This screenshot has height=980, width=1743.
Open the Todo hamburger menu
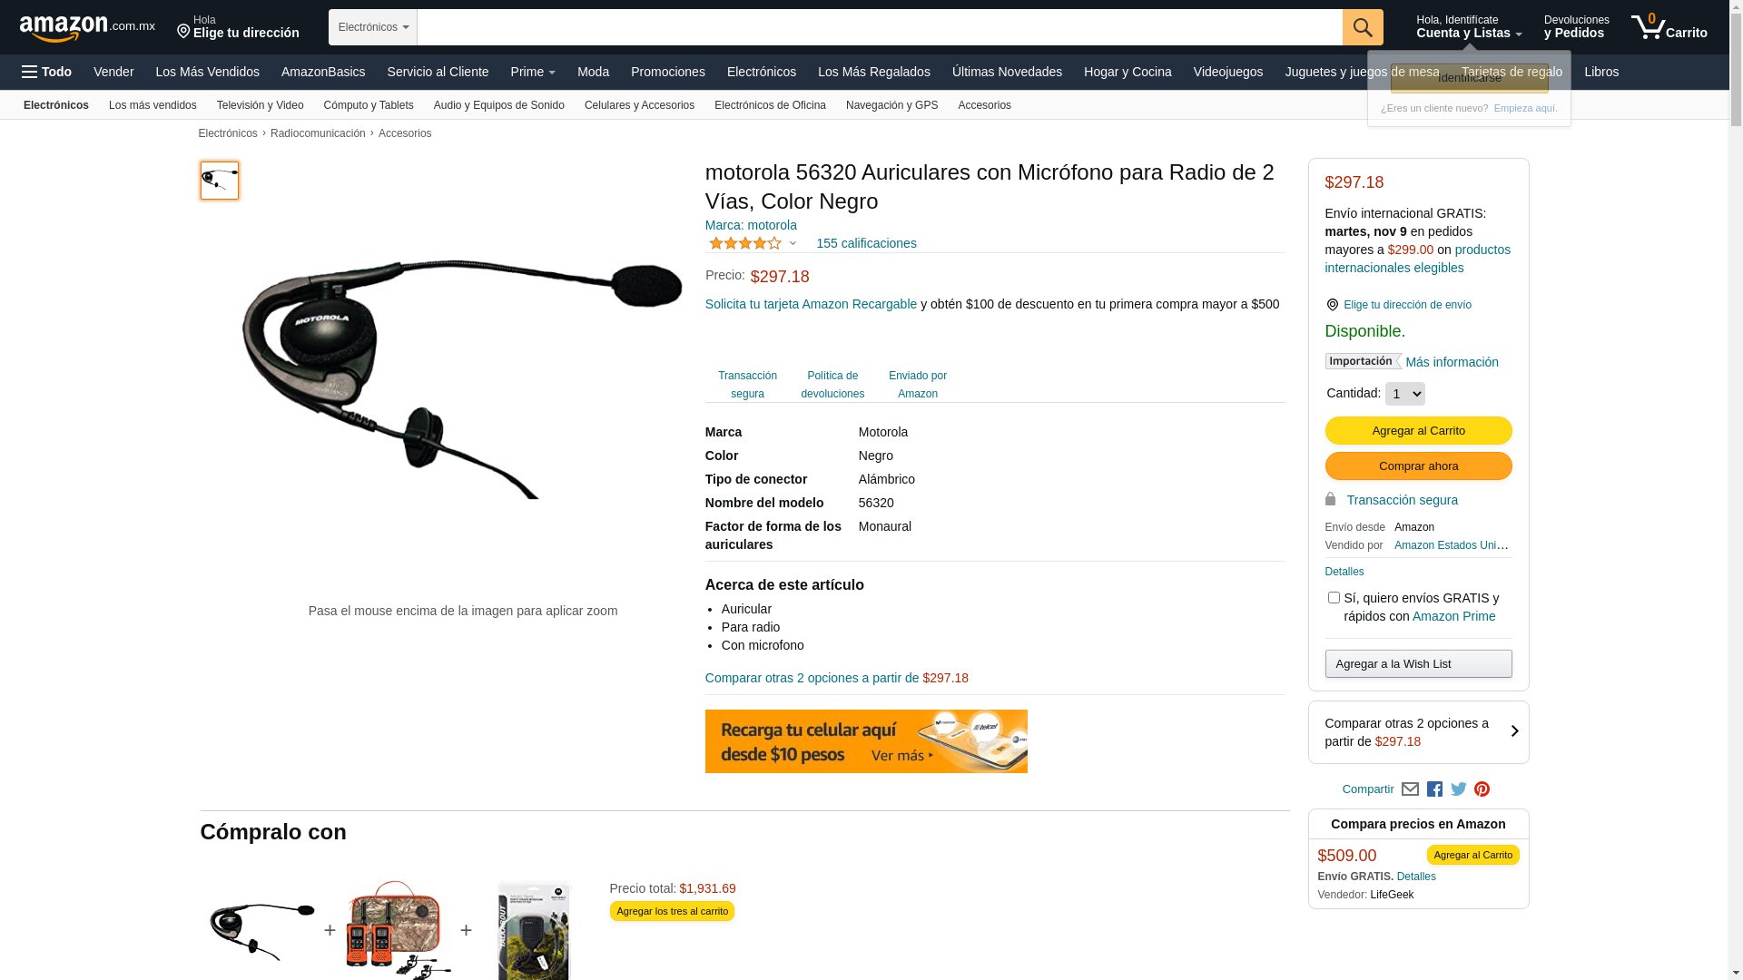[x=46, y=72]
